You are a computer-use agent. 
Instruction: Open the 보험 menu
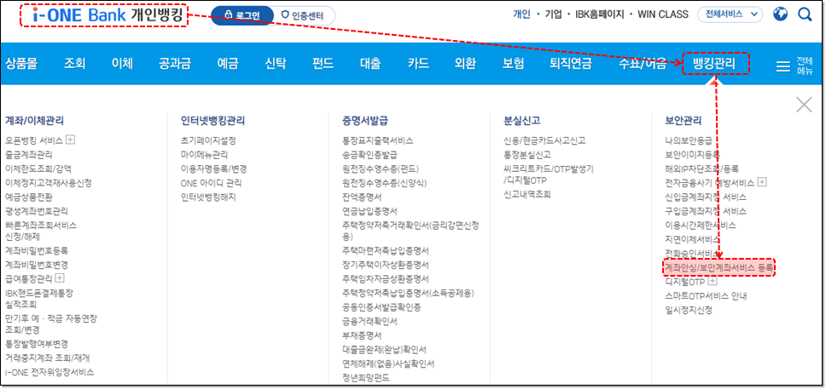(513, 64)
